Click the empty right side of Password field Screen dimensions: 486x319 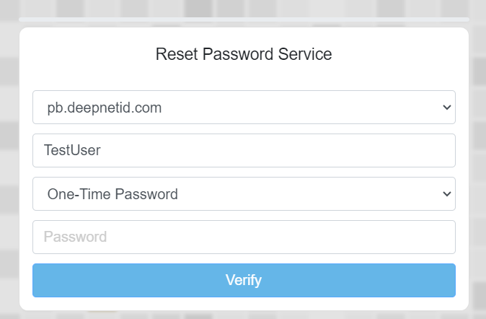pos(375,237)
